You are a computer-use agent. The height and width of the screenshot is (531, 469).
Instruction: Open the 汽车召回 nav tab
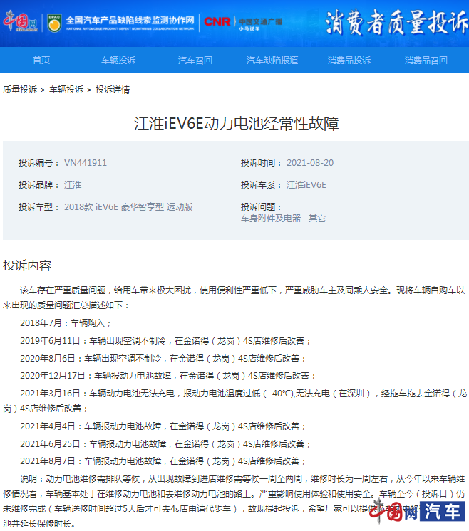tap(195, 61)
